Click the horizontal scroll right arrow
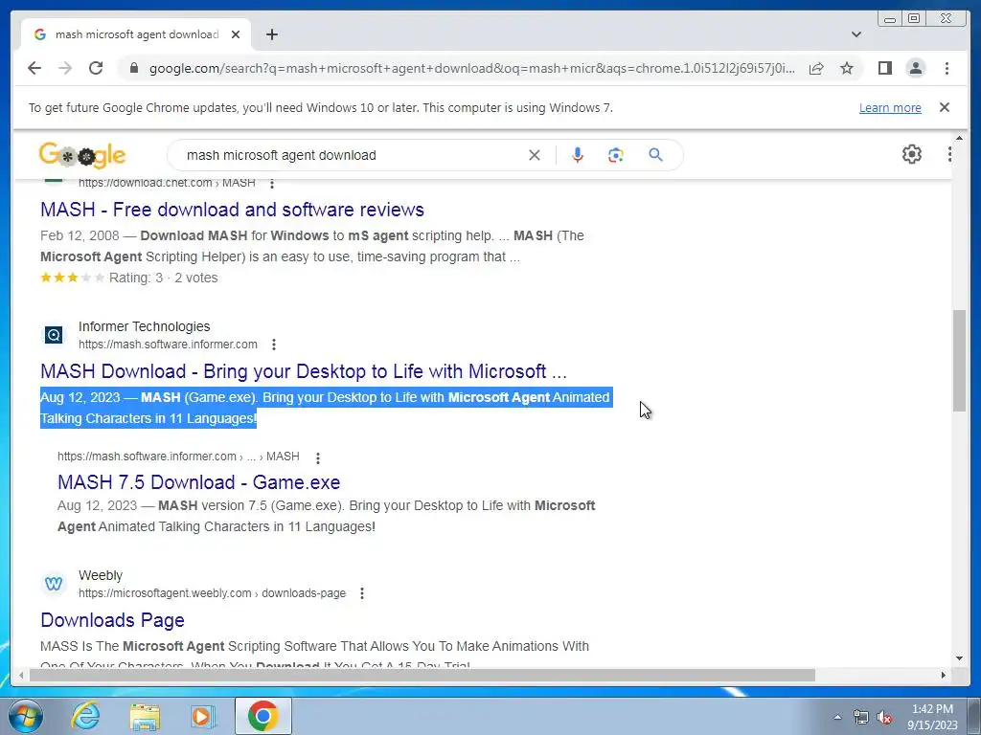This screenshot has width=981, height=735. click(x=944, y=675)
